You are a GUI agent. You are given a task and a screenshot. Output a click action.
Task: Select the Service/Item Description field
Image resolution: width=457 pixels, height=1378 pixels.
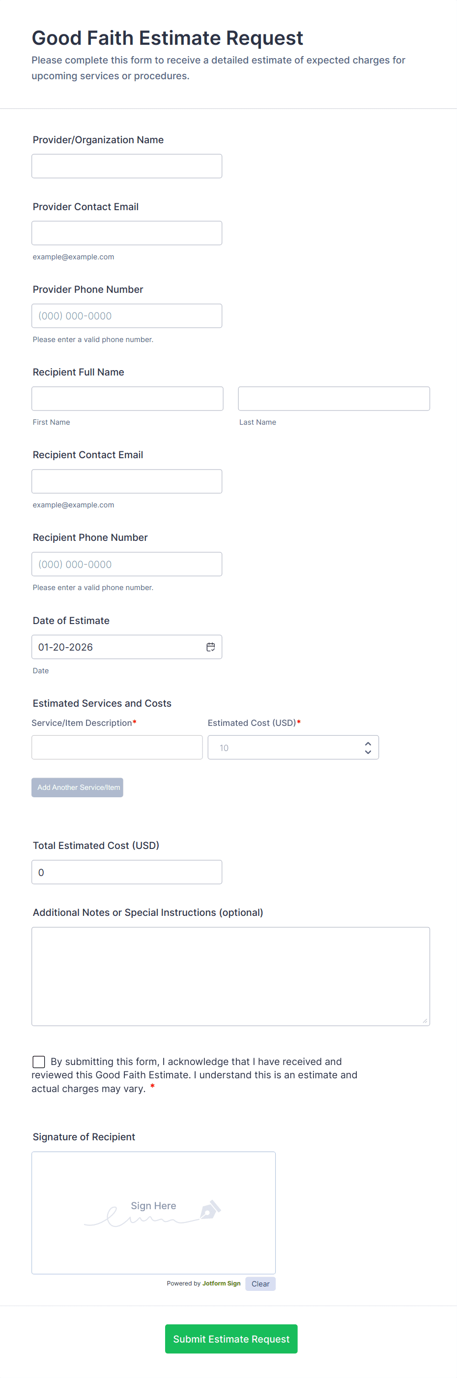(117, 747)
